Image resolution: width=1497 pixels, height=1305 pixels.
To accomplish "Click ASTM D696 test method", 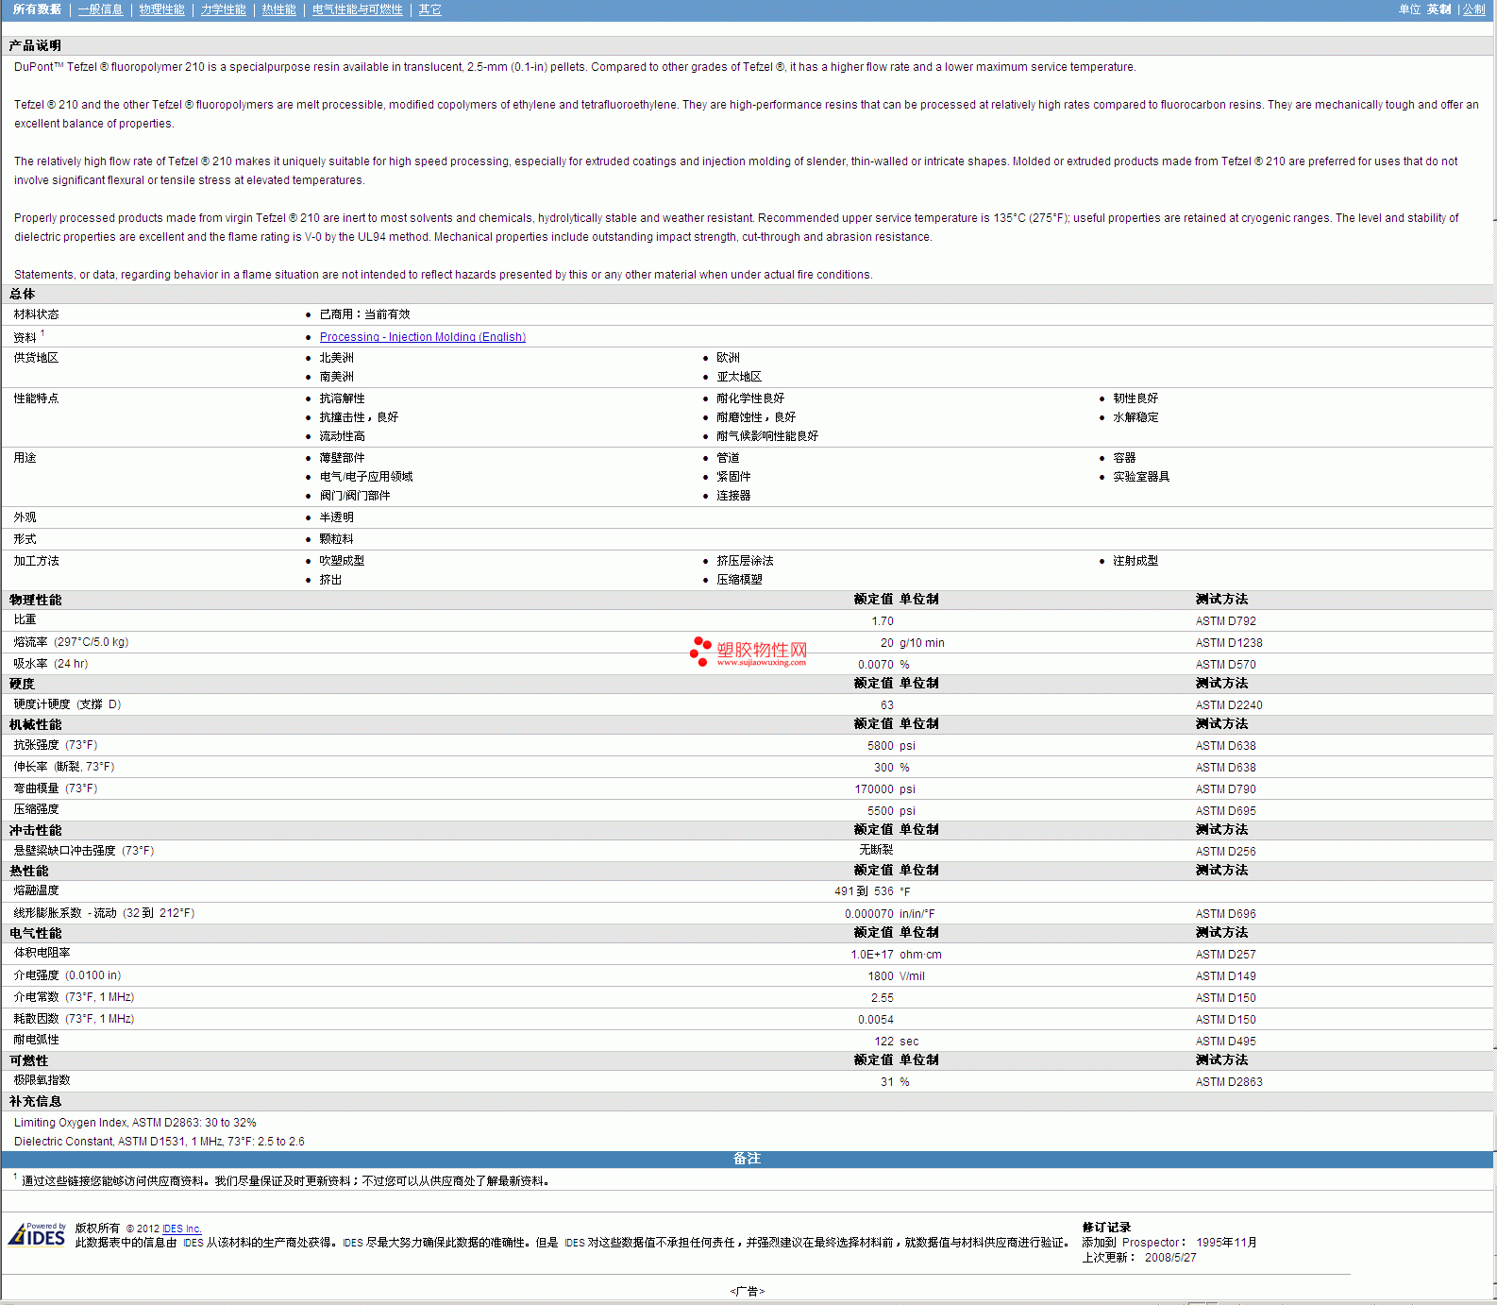I will pyautogui.click(x=1225, y=914).
